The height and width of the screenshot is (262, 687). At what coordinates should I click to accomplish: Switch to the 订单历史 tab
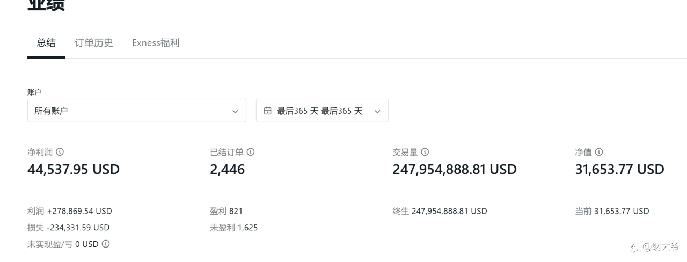pos(94,43)
